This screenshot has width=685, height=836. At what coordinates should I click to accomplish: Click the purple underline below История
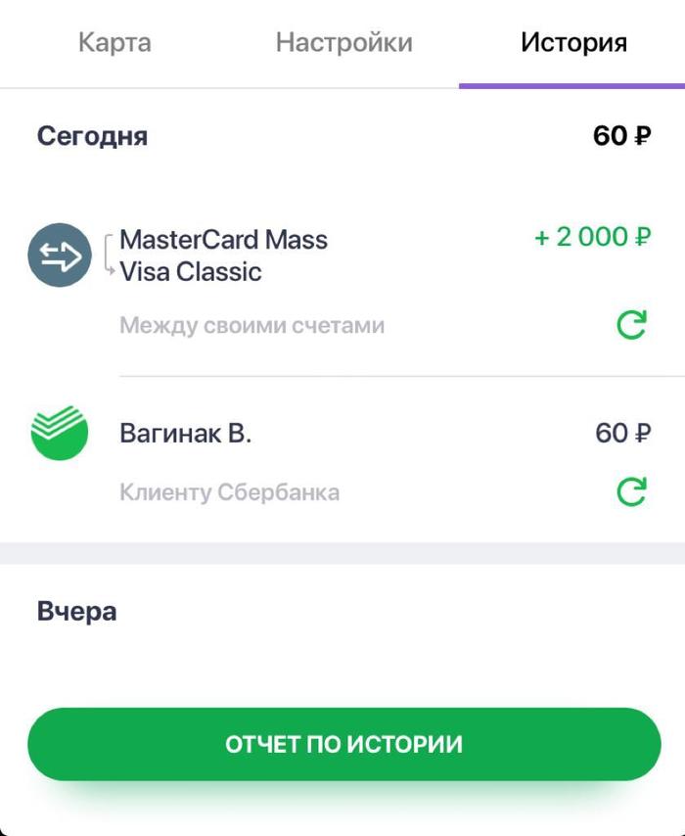point(571,85)
